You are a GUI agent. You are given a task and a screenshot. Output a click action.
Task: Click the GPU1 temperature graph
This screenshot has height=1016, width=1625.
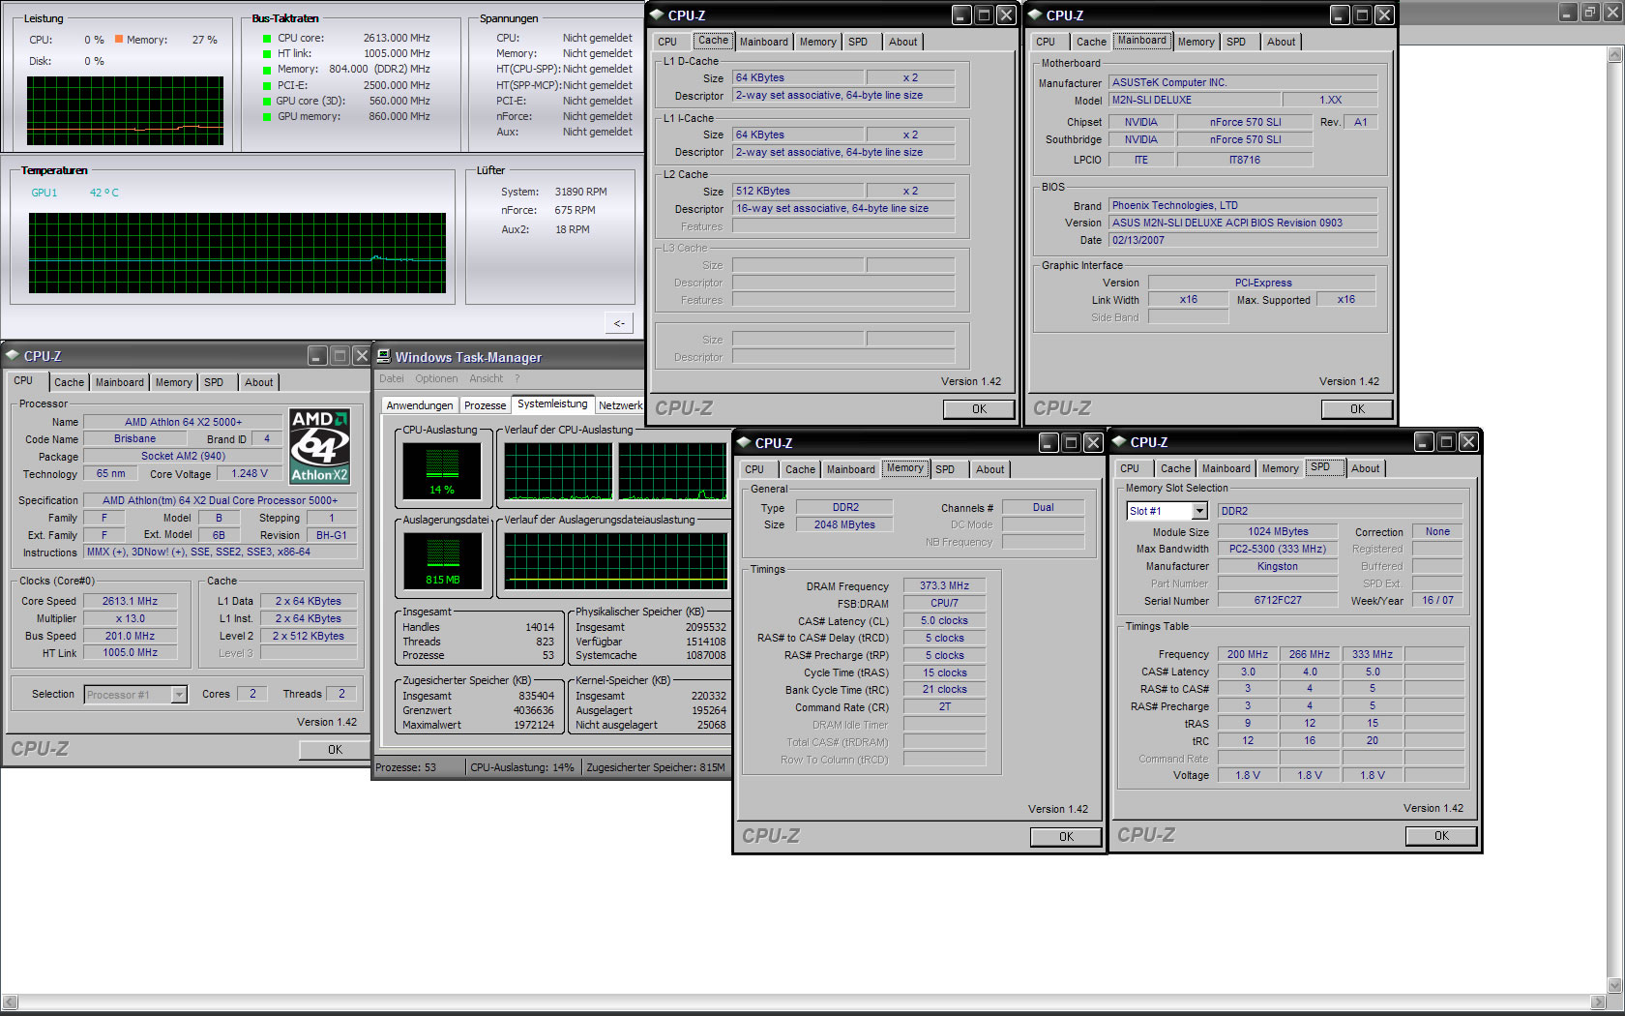click(237, 253)
